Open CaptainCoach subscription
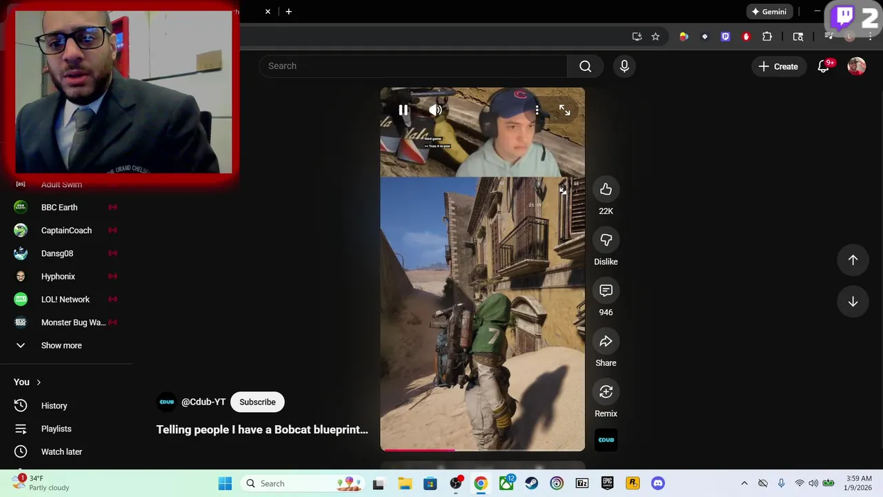This screenshot has width=883, height=497. point(66,231)
